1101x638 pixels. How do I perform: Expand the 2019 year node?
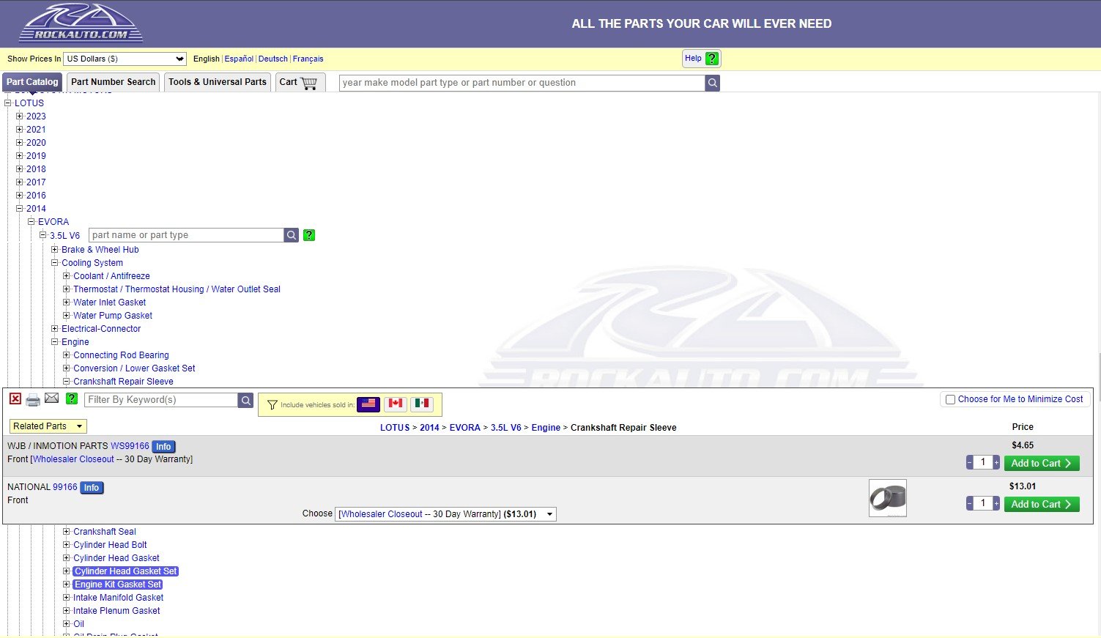pyautogui.click(x=20, y=156)
